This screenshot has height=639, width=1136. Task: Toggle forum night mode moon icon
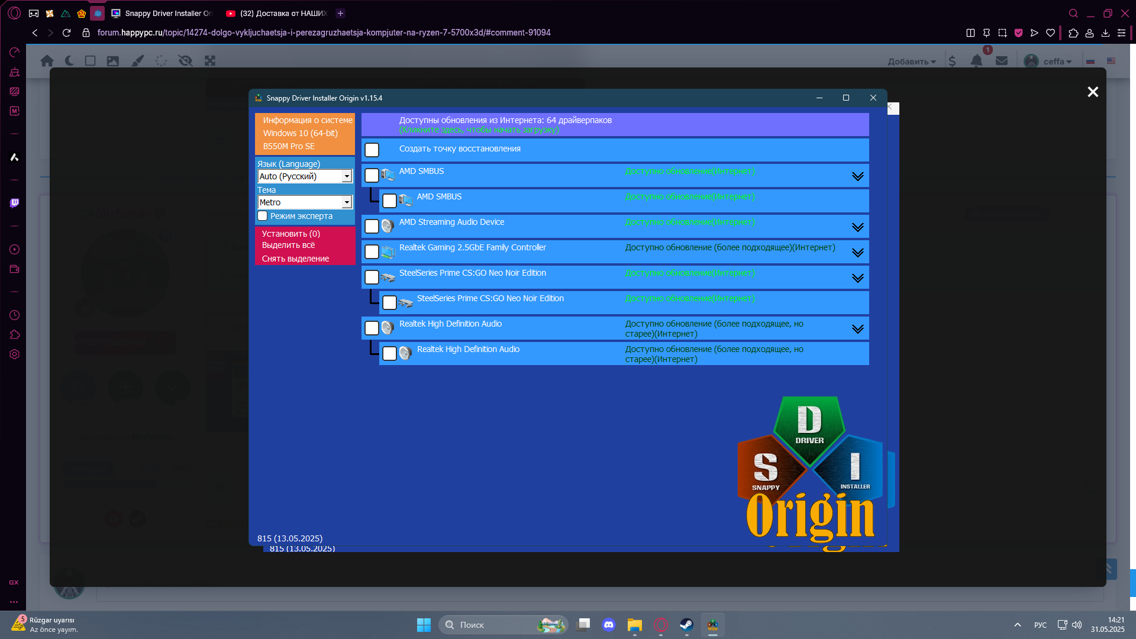click(x=69, y=60)
